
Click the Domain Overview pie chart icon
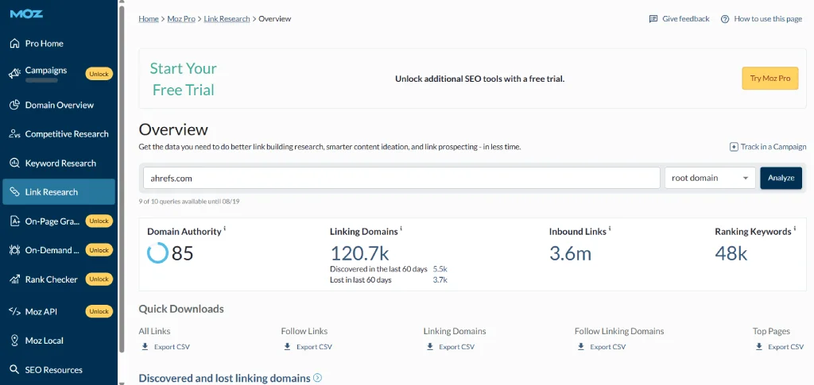point(14,106)
